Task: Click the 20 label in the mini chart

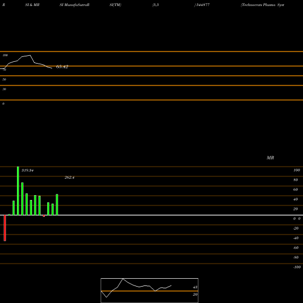Action: click(x=195, y=295)
